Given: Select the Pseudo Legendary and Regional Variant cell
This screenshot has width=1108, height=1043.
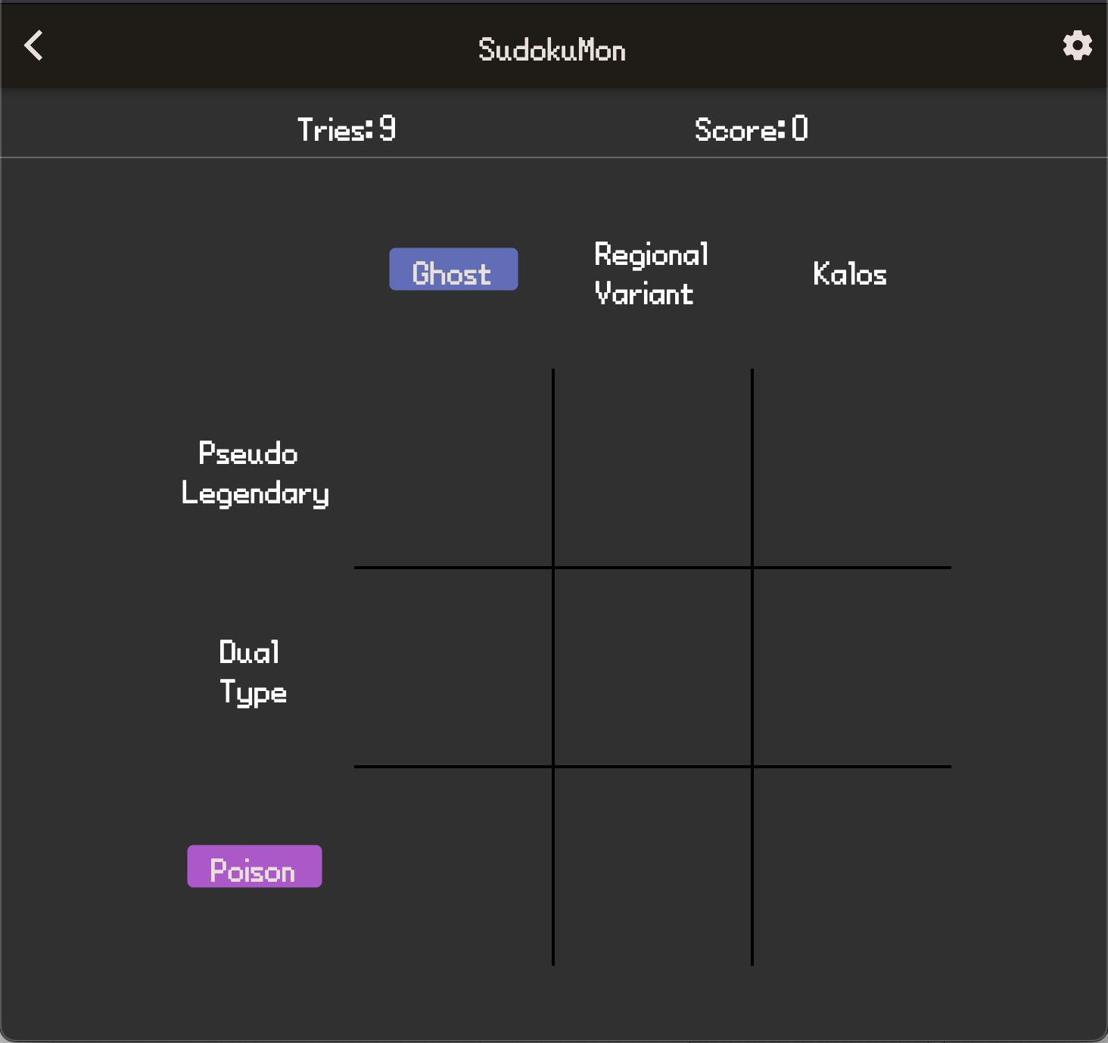Looking at the screenshot, I should click(652, 468).
